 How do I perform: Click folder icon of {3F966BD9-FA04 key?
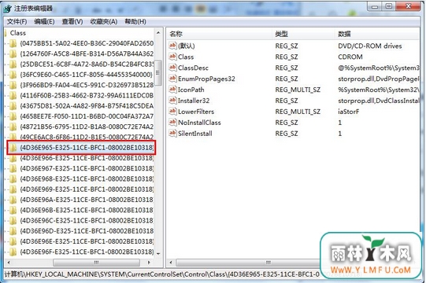pos(13,85)
